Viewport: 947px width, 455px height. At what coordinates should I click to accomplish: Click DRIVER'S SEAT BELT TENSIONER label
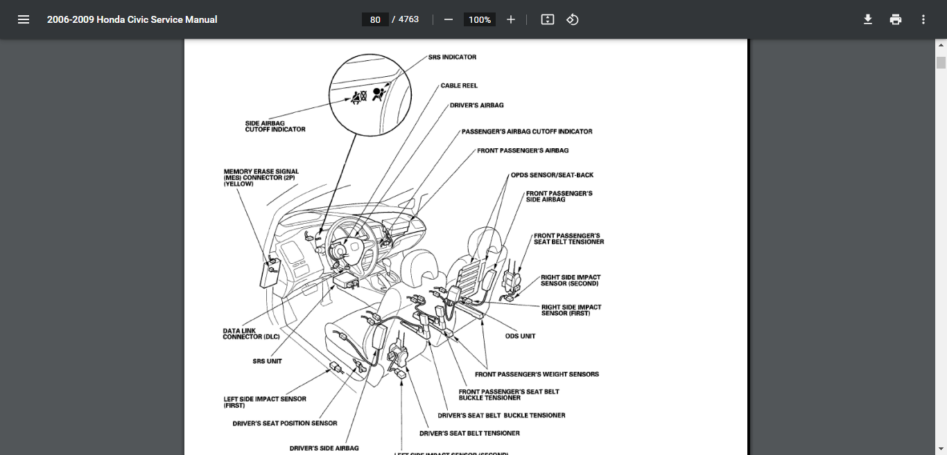(469, 434)
